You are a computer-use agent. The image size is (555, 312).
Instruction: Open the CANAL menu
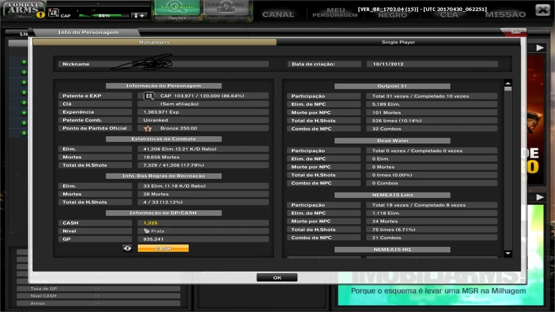click(278, 14)
